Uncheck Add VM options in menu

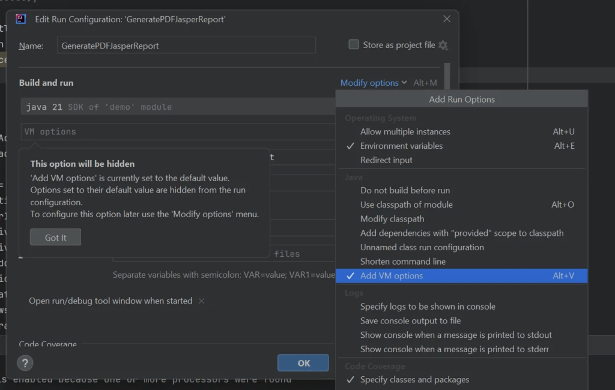(391, 276)
